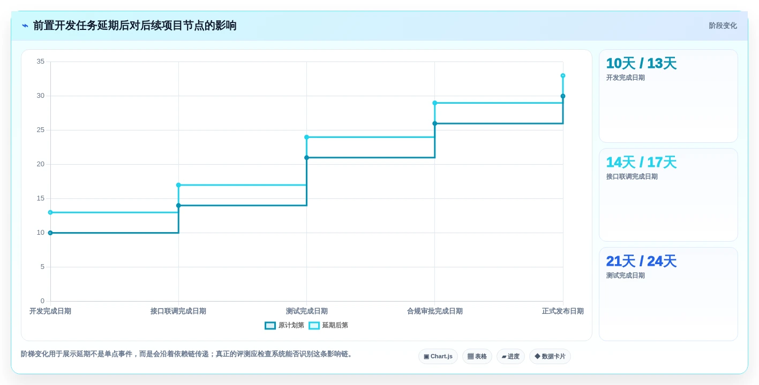Screen dimensions: 759x385
Task: Select the 开发完成日期 card showing 10天 / 13天
Action: pos(668,96)
